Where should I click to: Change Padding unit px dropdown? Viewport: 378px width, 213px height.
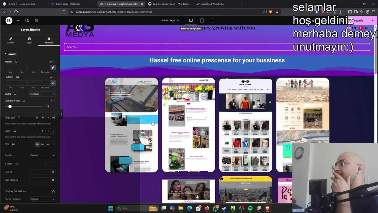point(52,77)
